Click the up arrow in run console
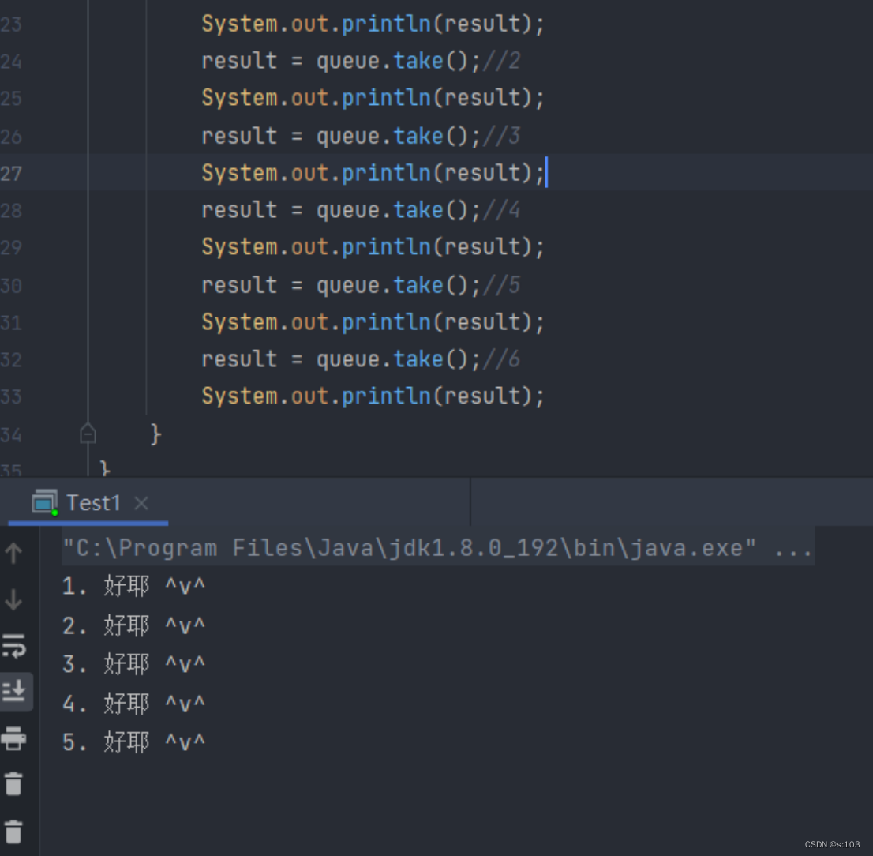Screen dimensions: 873x856 point(13,553)
